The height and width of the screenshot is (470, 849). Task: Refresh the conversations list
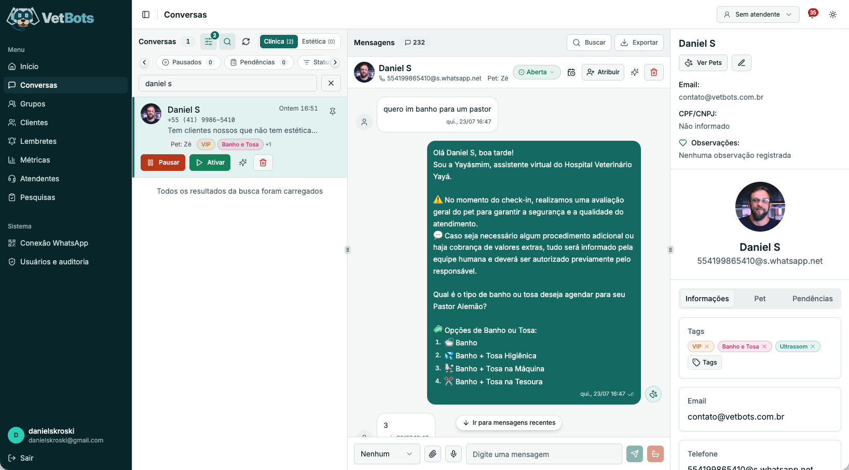[x=246, y=42]
